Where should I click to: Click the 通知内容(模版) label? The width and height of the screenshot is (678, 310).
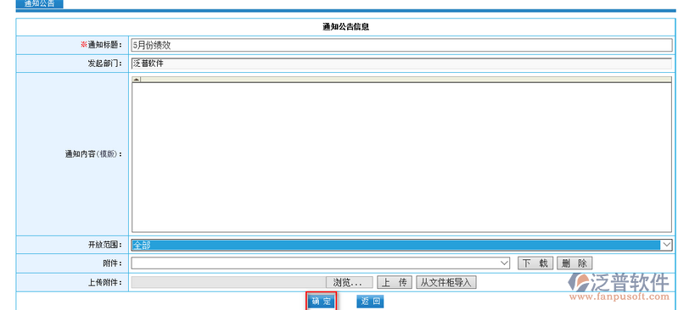coord(94,154)
